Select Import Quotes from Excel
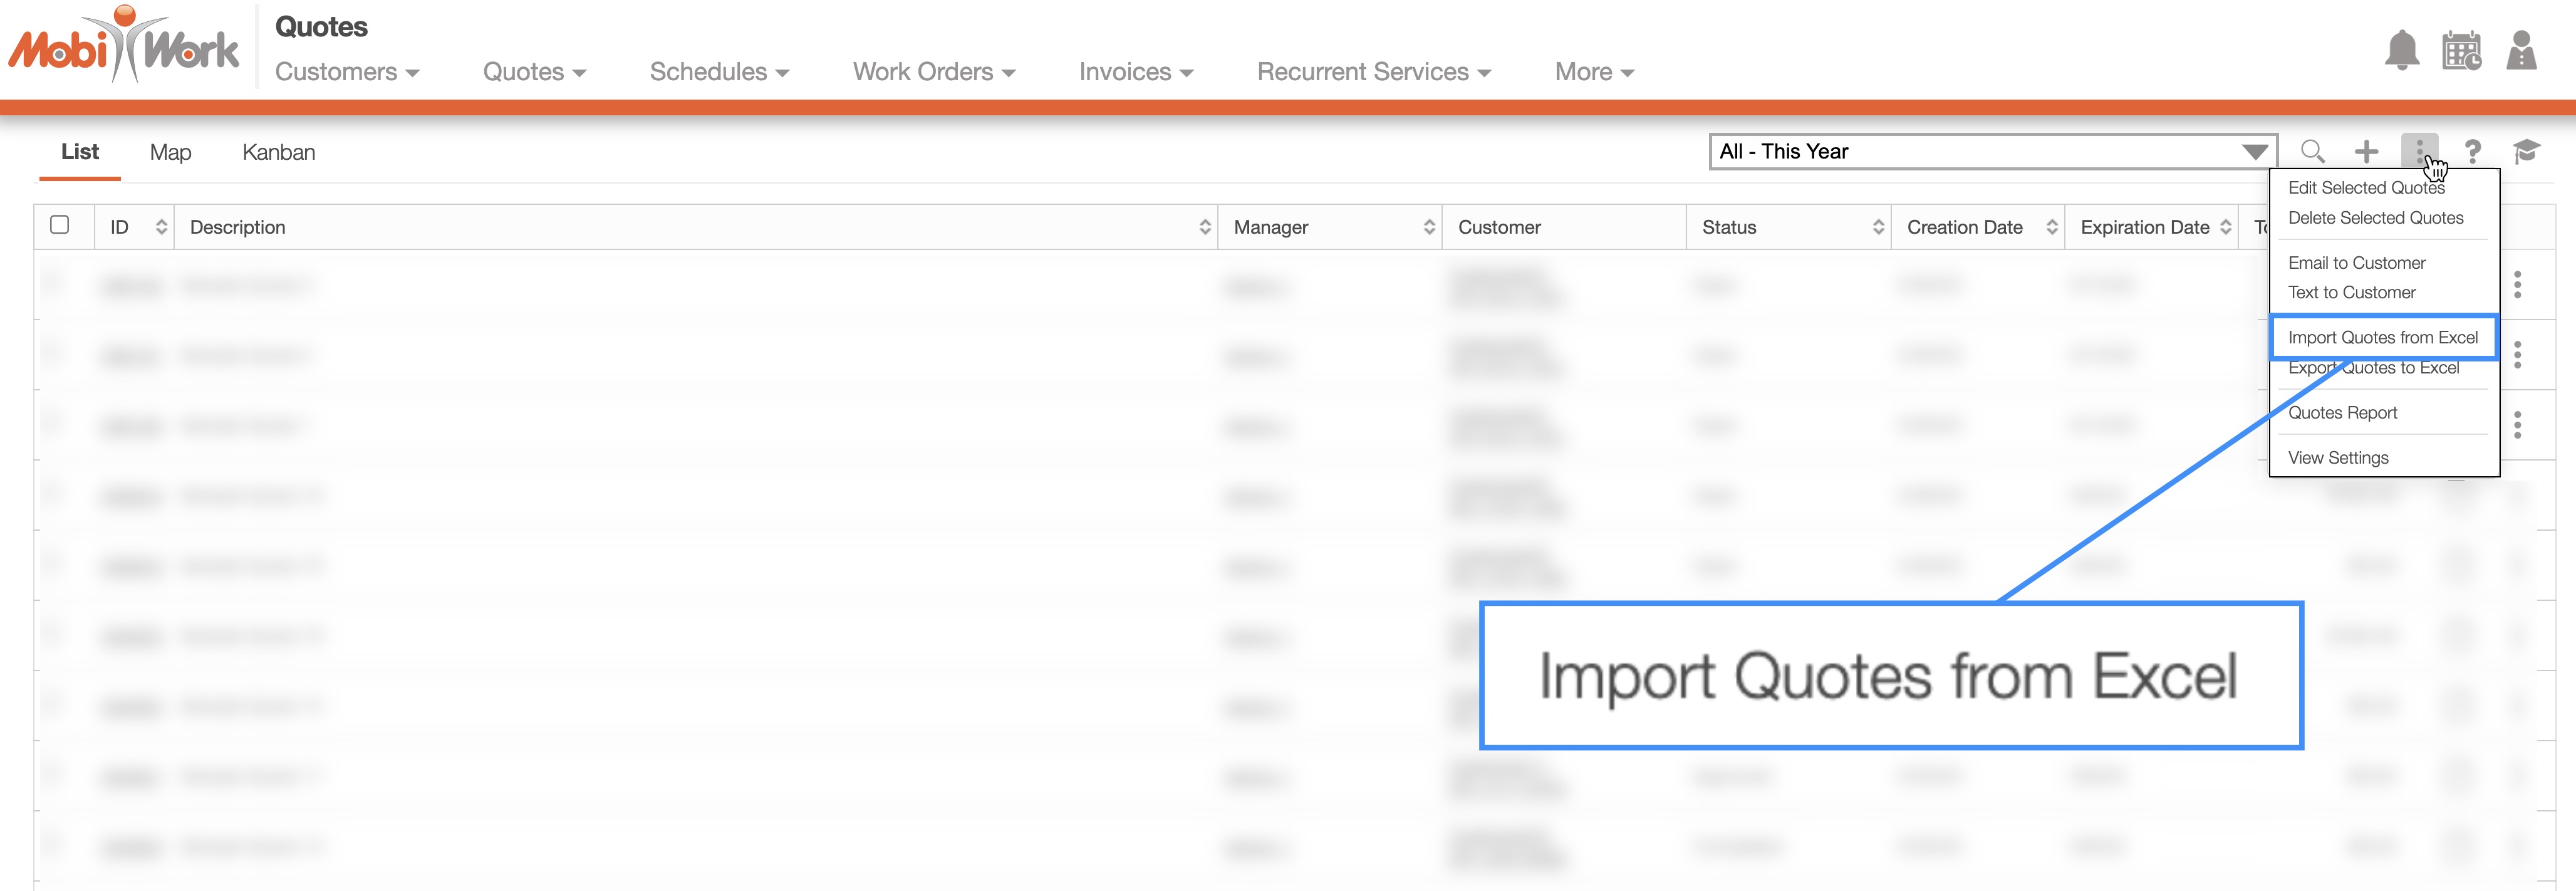 click(x=2382, y=338)
